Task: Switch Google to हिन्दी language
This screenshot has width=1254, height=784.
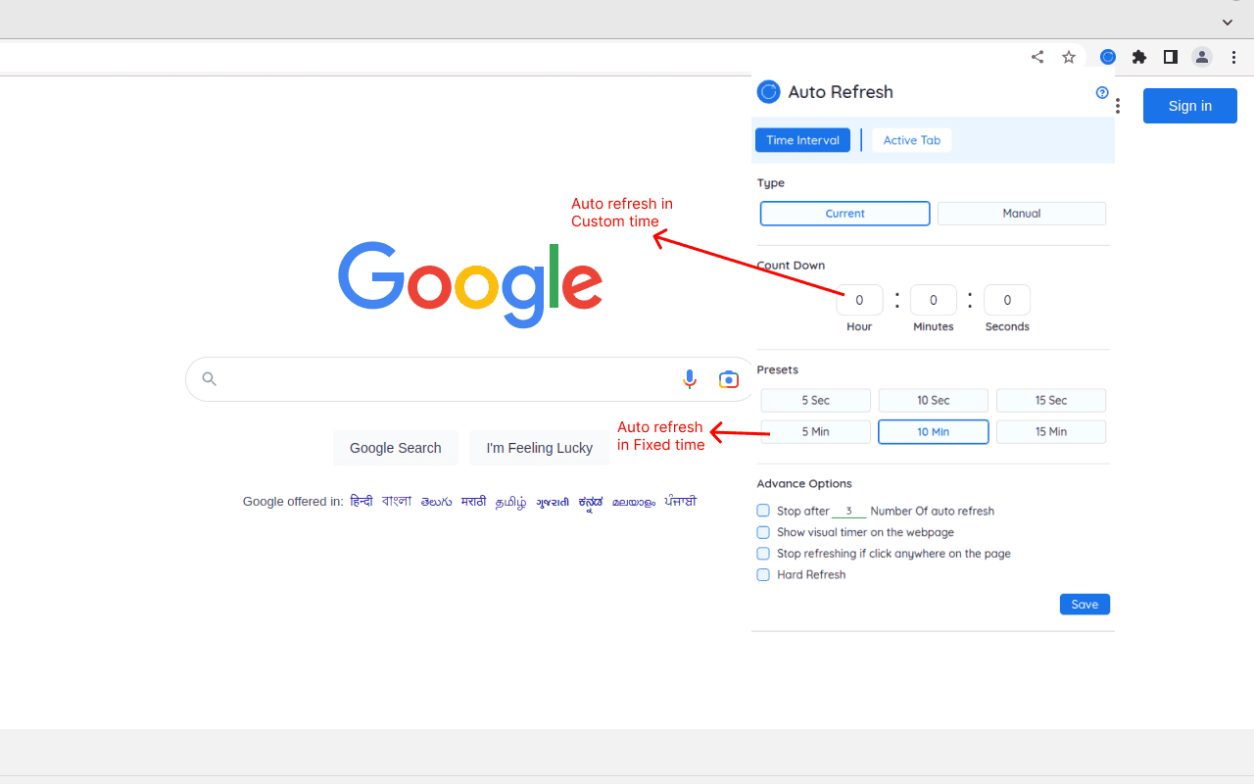Action: point(362,501)
